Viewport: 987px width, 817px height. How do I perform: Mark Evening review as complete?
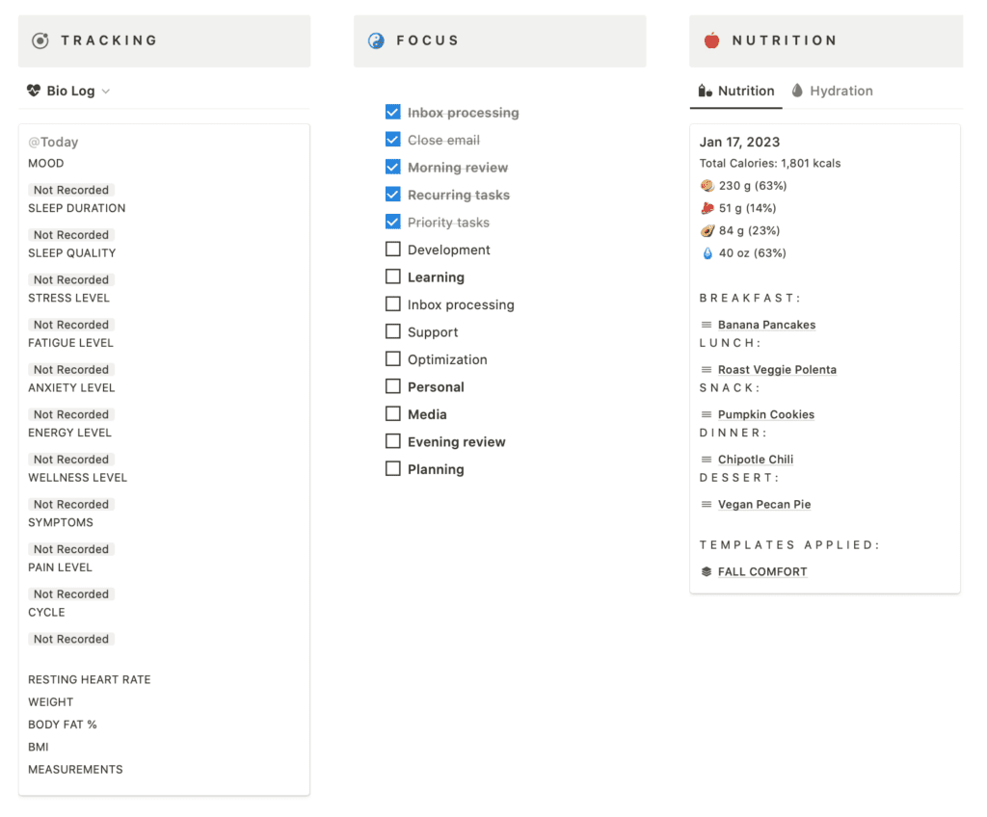point(392,441)
